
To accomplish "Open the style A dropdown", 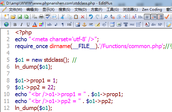I will pos(147,24).
